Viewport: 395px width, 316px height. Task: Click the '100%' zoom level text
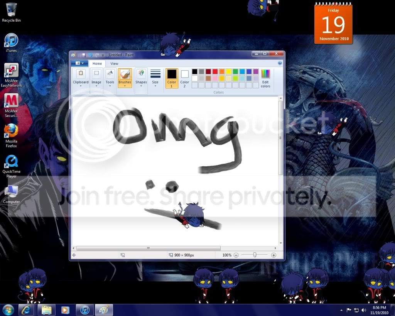click(227, 255)
